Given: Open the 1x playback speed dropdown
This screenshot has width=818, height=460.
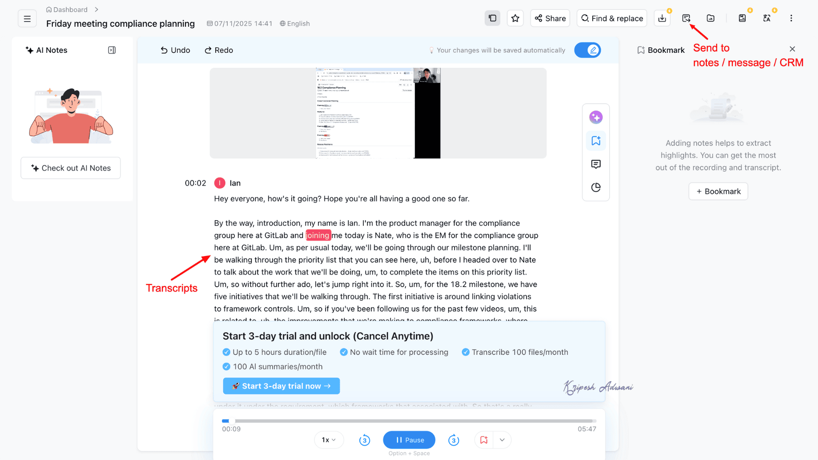Looking at the screenshot, I should (329, 440).
